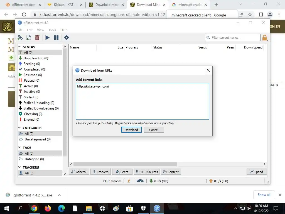Select Untagged (0) tag filter
Viewport: 285px width, 214px height.
(x=34, y=159)
